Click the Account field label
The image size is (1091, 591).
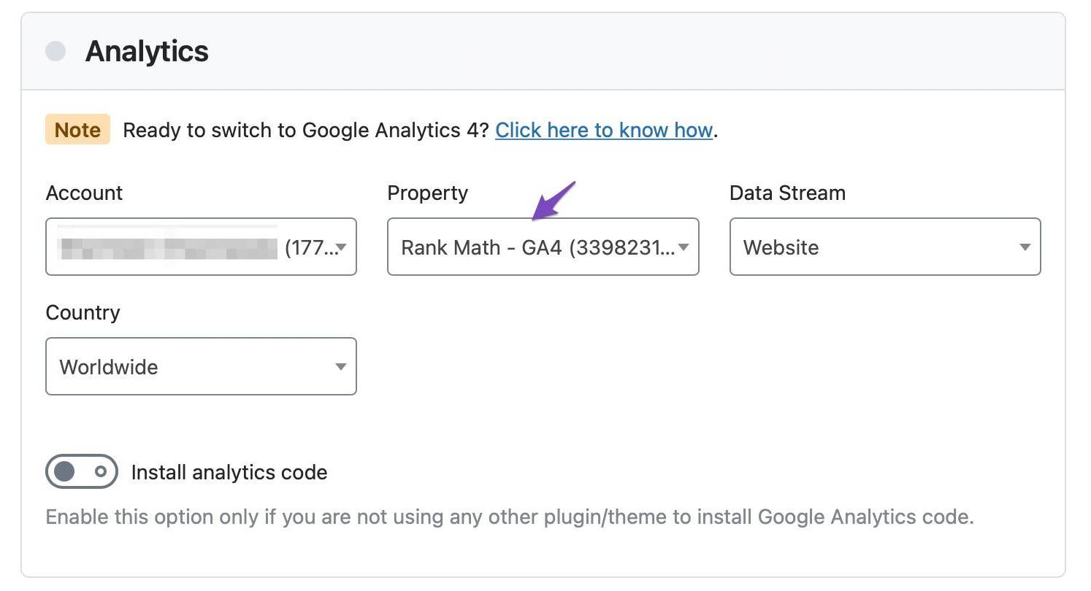click(x=84, y=193)
